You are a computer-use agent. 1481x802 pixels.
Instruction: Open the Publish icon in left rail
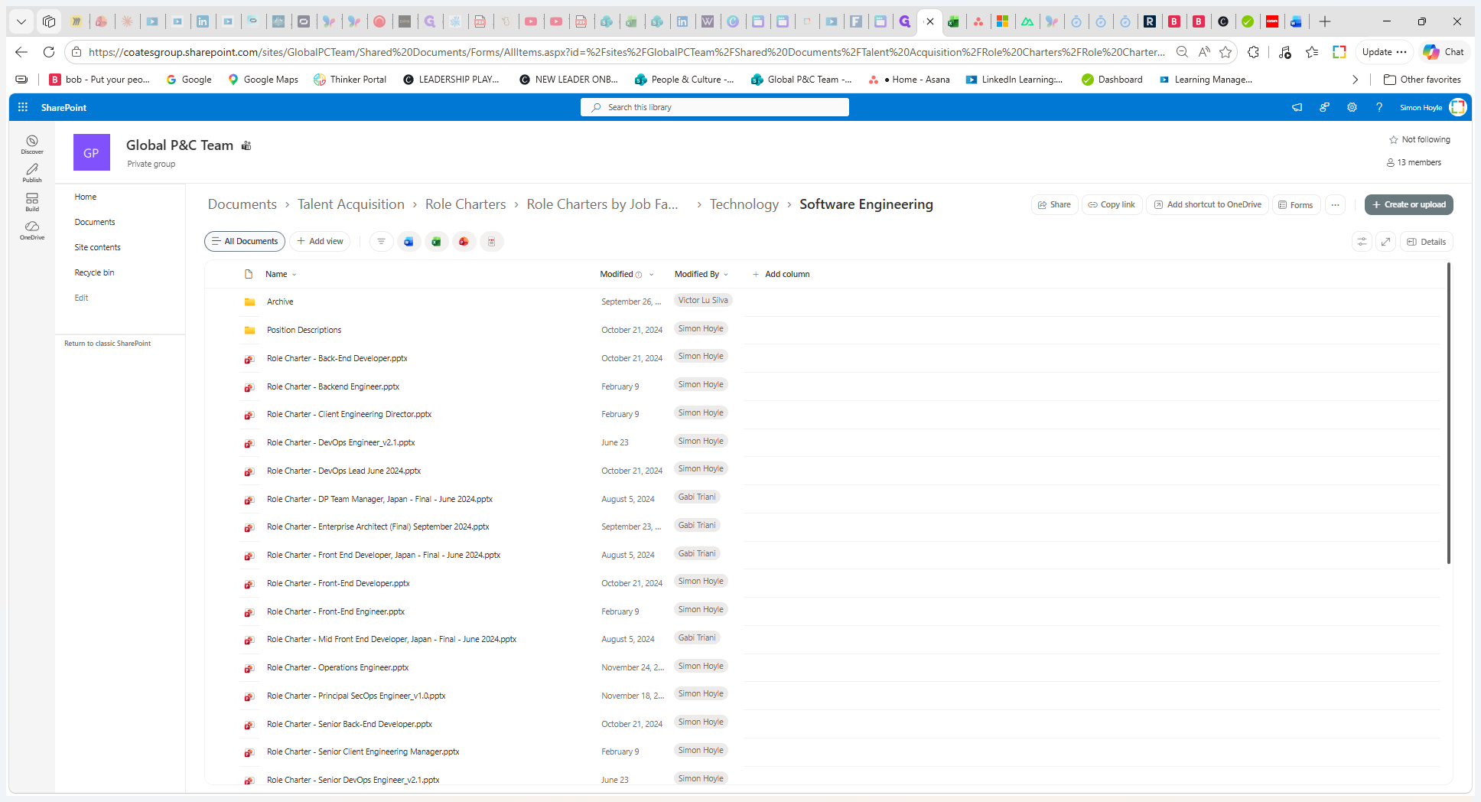click(32, 172)
